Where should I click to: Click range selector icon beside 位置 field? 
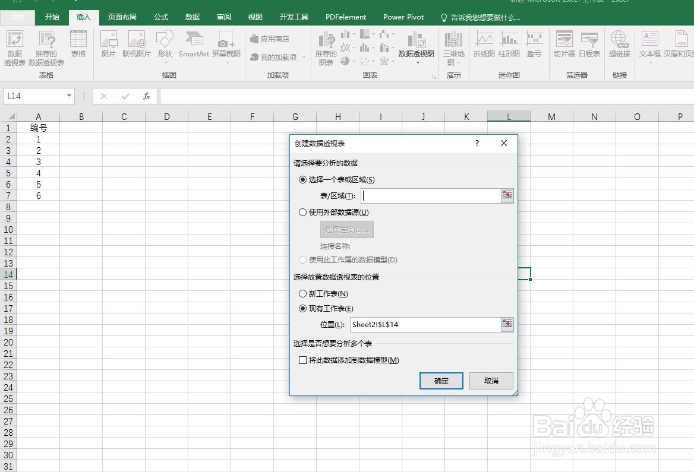pos(507,324)
